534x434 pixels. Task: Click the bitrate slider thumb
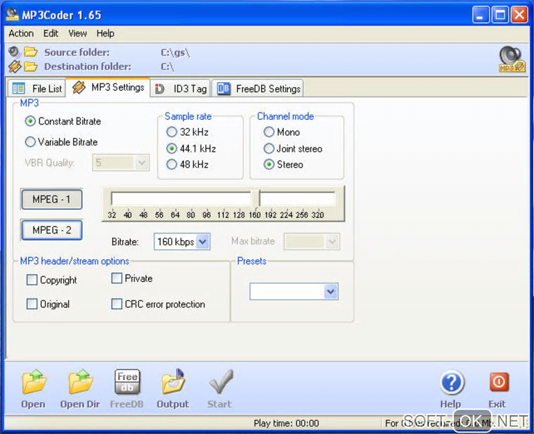click(255, 198)
